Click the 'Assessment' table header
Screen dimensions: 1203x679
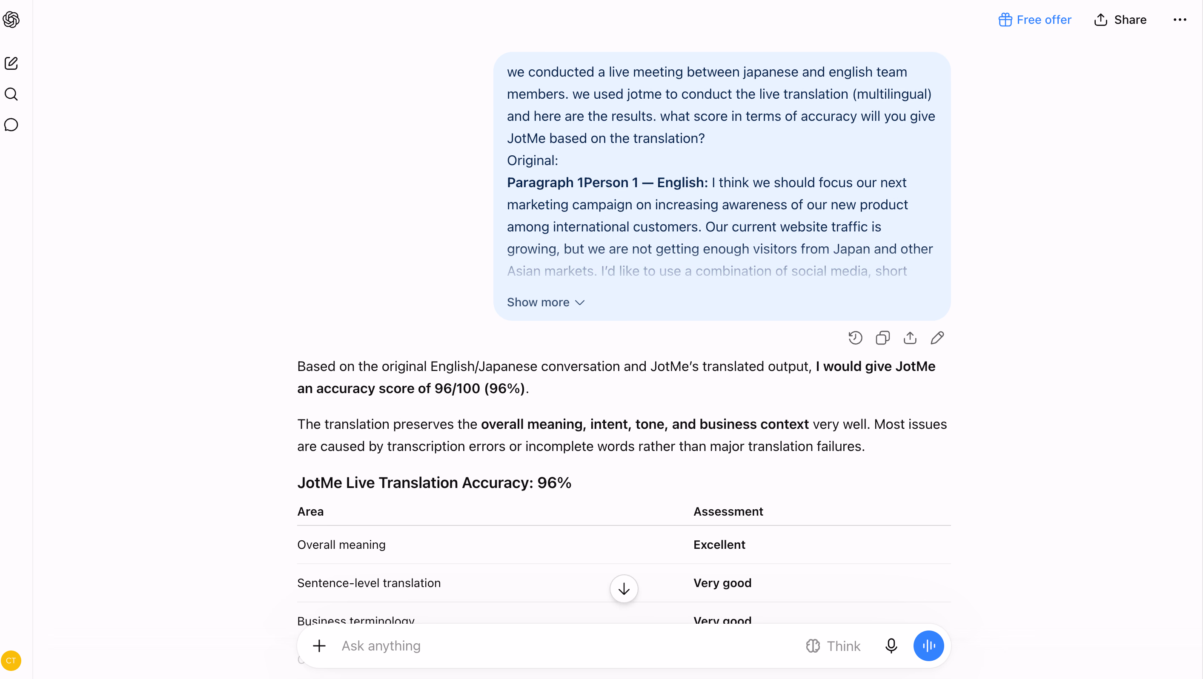point(728,511)
